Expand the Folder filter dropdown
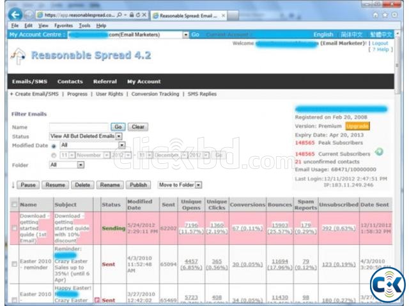 click(x=81, y=165)
